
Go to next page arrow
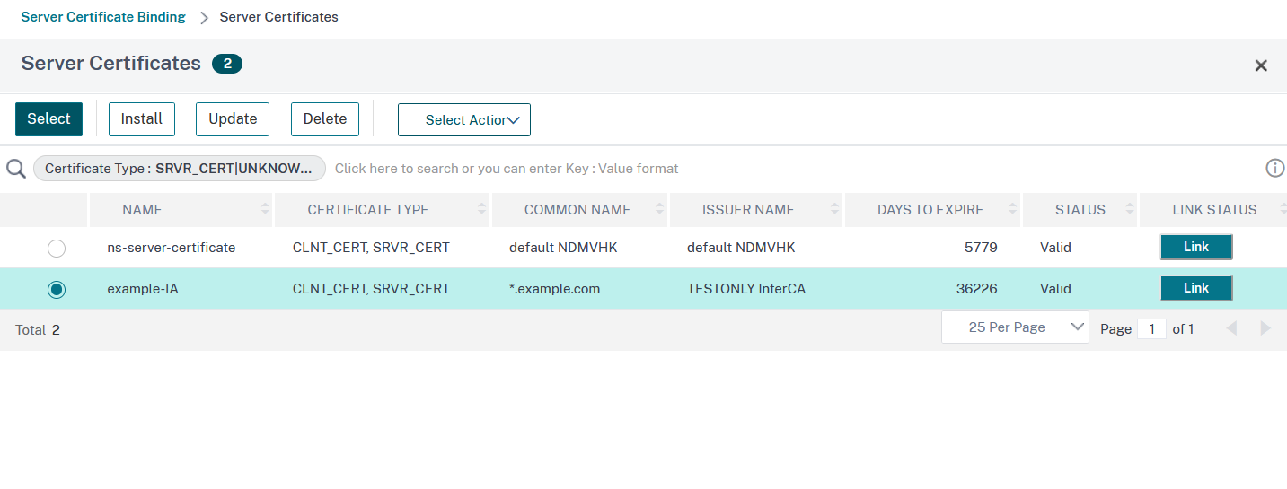1265,328
